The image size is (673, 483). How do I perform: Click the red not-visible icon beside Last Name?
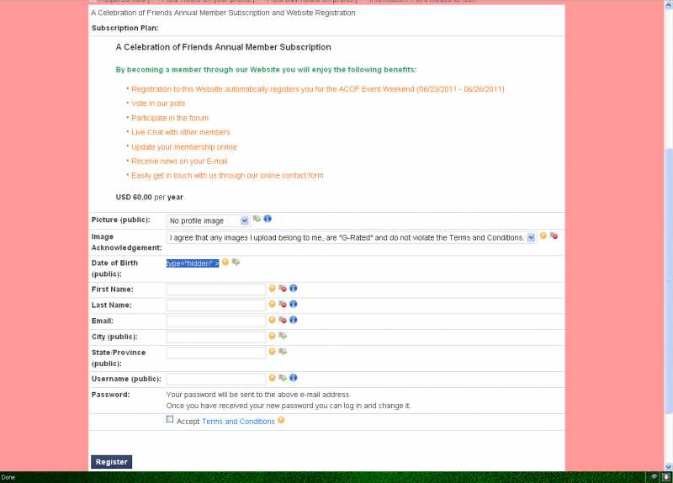point(283,304)
